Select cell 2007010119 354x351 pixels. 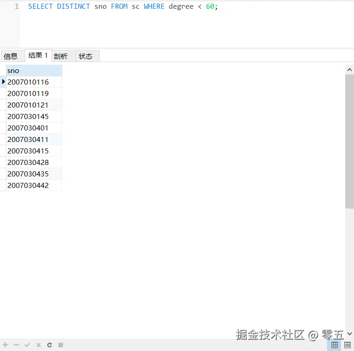[x=34, y=93]
